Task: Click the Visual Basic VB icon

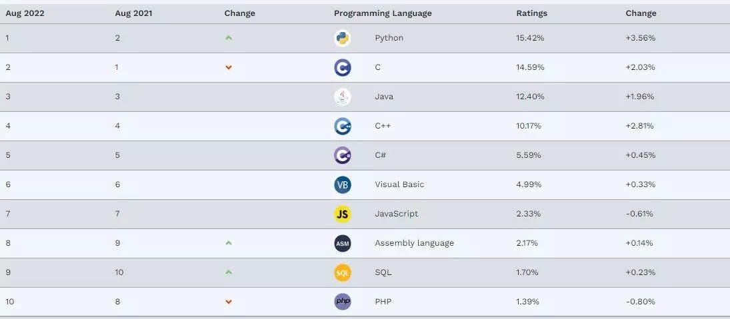Action: [x=342, y=184]
